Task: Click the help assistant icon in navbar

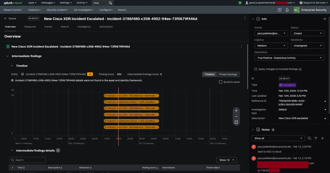Action: 279,10
